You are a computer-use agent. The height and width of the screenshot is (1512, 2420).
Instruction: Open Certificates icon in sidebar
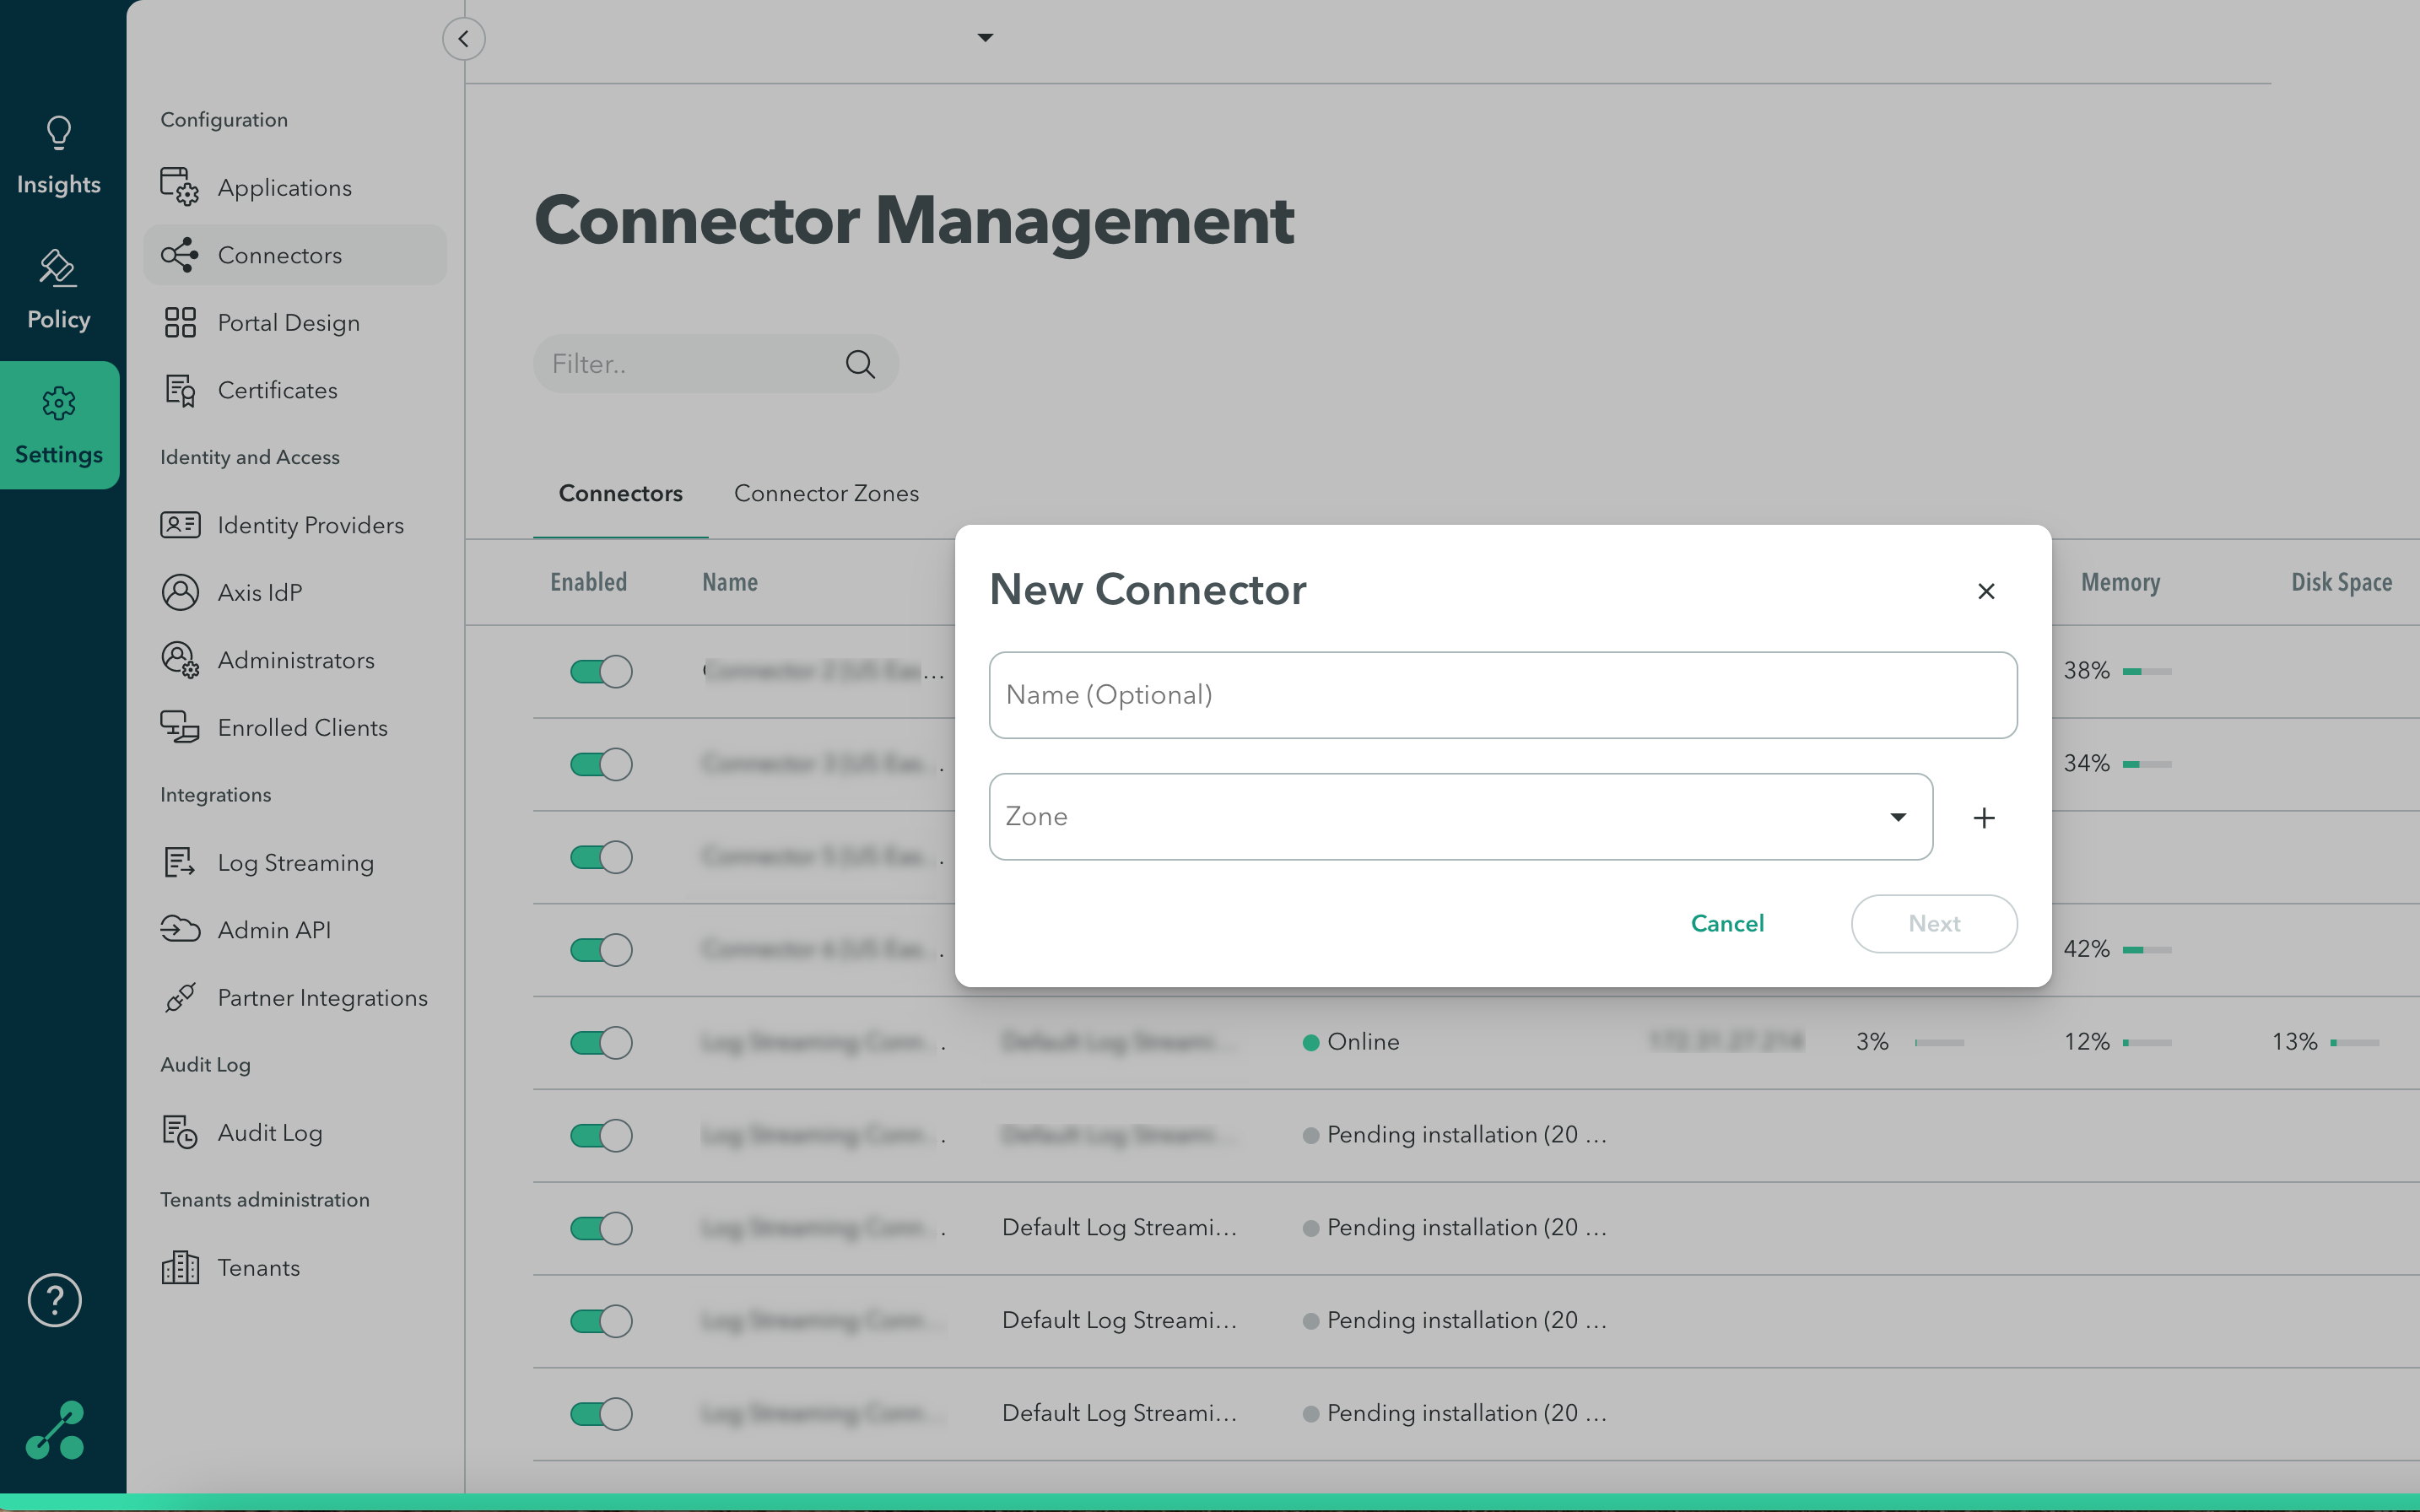pyautogui.click(x=180, y=390)
